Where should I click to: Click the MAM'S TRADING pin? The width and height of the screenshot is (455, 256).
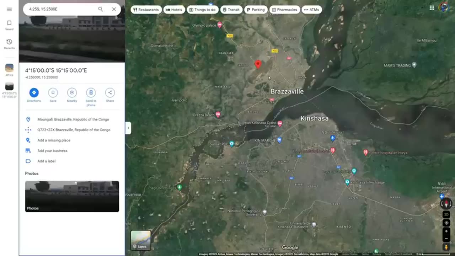[x=414, y=65]
